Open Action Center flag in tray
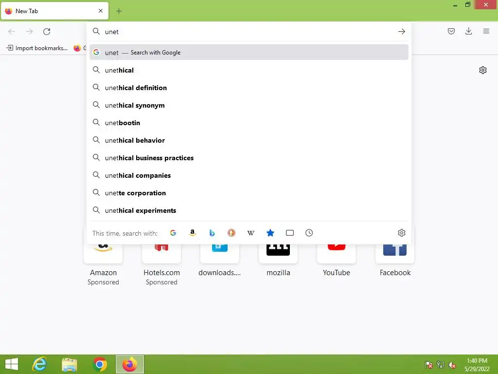The width and height of the screenshot is (498, 374). [428, 364]
